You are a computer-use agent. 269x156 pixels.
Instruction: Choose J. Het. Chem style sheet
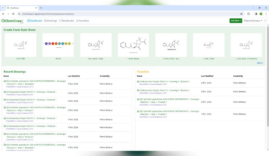pos(209,45)
